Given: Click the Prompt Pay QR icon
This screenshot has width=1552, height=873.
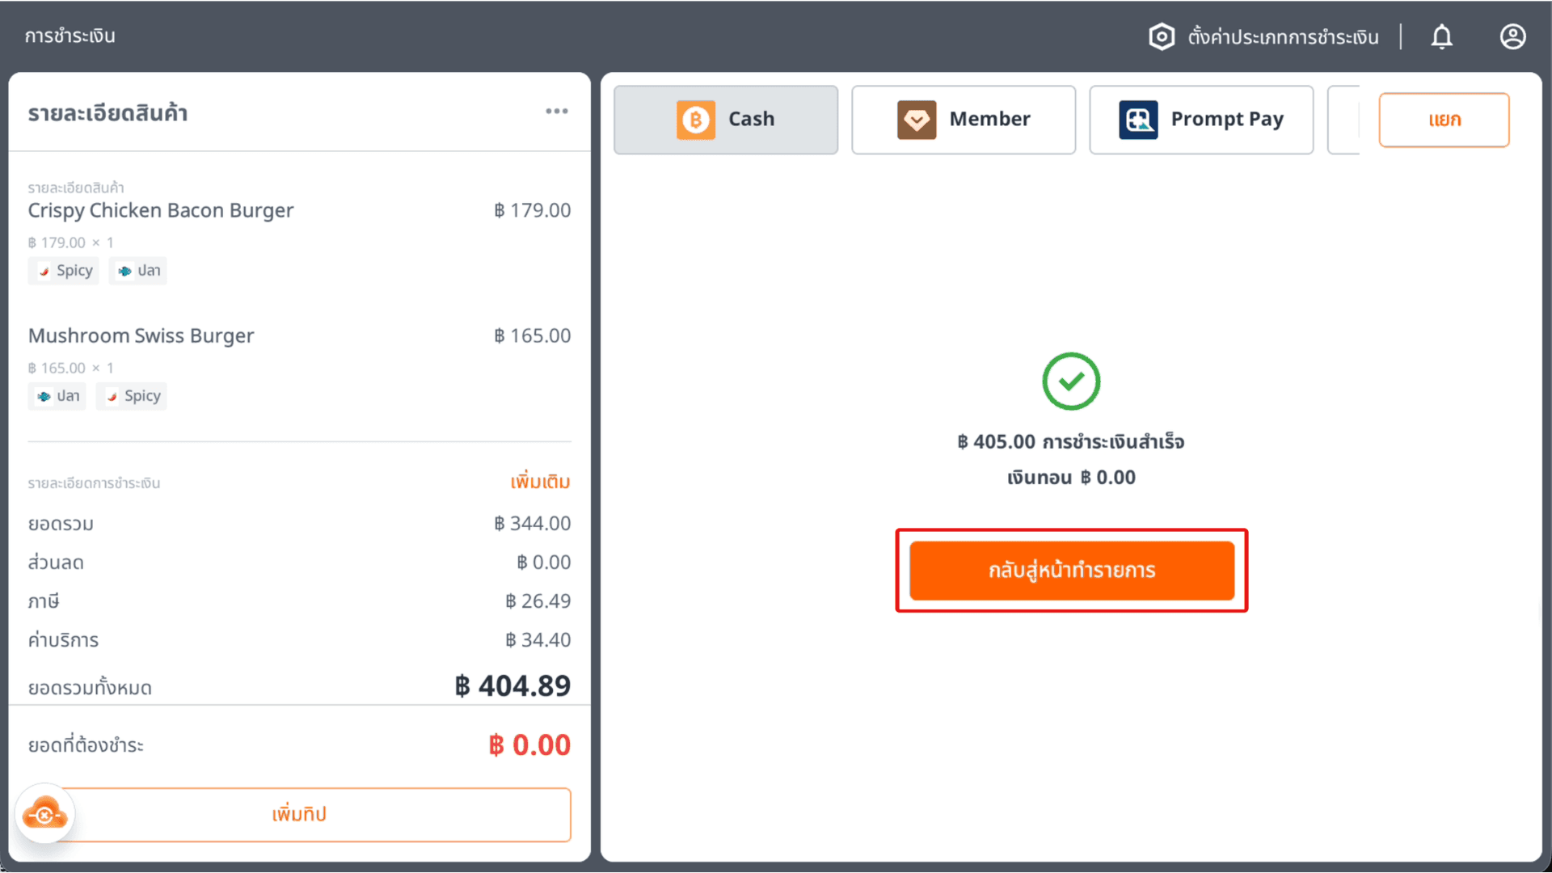Looking at the screenshot, I should 1138,120.
